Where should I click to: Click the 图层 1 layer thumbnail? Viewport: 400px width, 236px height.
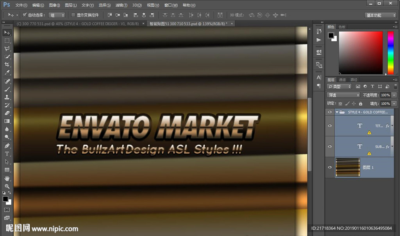[347, 167]
